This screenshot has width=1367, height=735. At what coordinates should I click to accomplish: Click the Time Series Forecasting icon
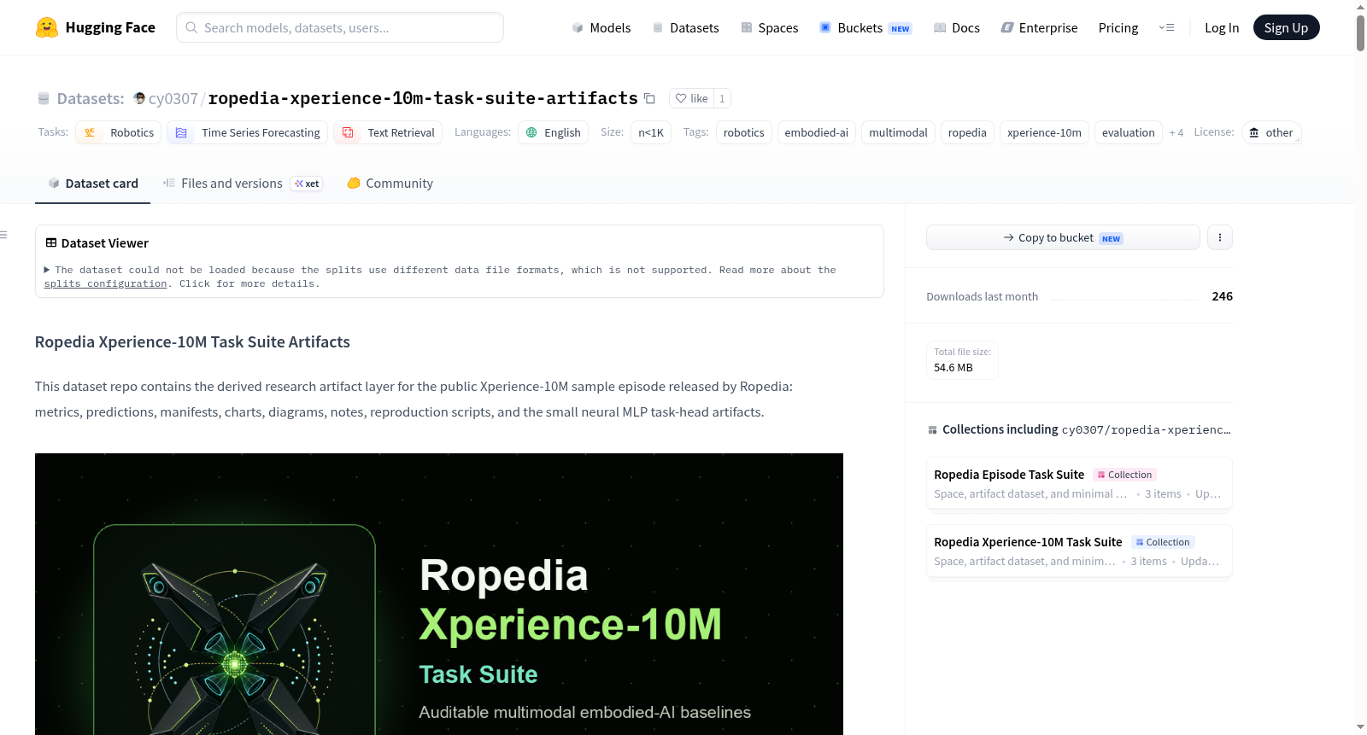(x=181, y=132)
